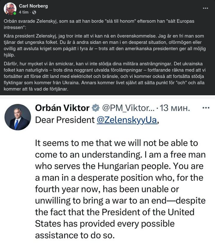Click the '13 мин.' tweet timestamp
The height and width of the screenshot is (248, 215).
pyautogui.click(x=175, y=108)
